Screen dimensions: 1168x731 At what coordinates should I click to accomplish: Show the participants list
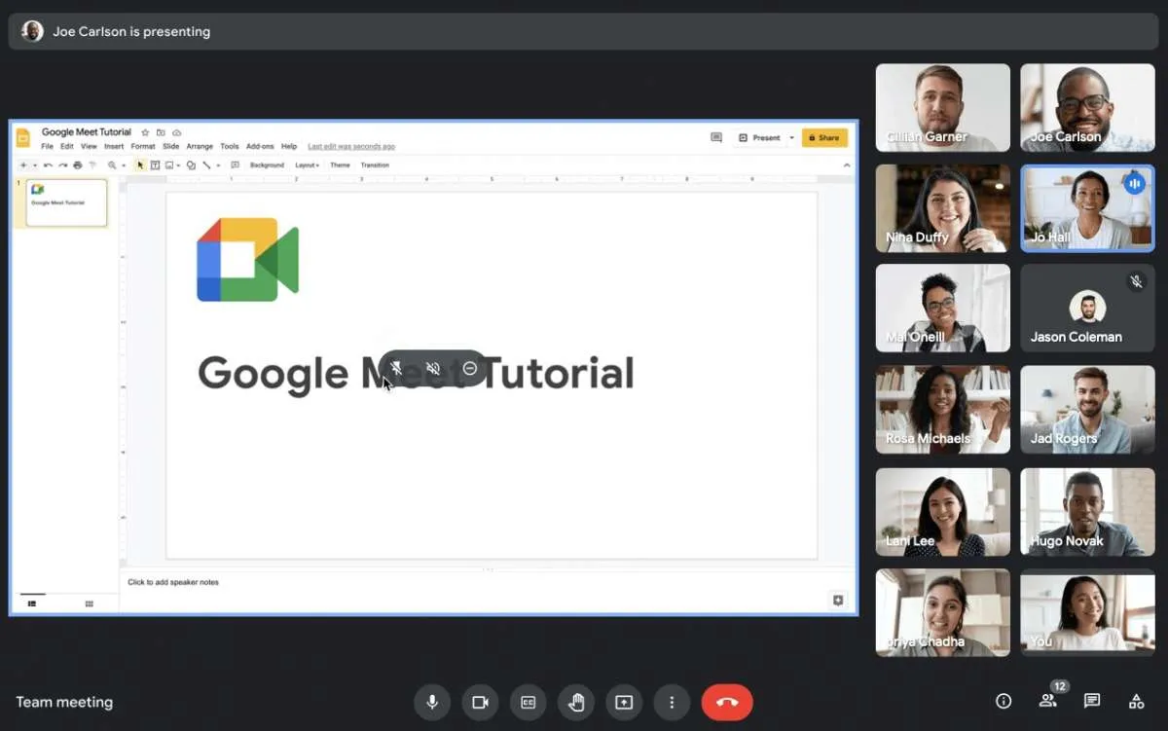tap(1047, 702)
